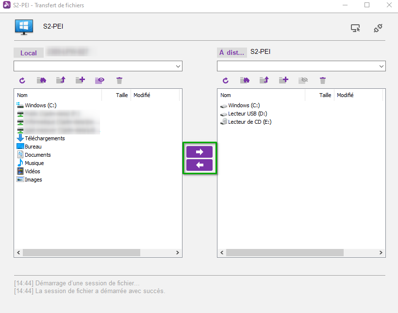Refresh the local file list
The image size is (398, 313).
[22, 81]
